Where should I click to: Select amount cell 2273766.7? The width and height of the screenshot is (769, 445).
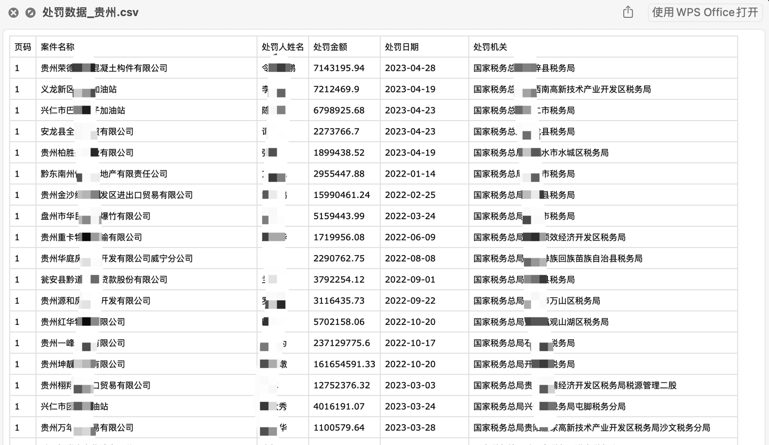tap(344, 131)
